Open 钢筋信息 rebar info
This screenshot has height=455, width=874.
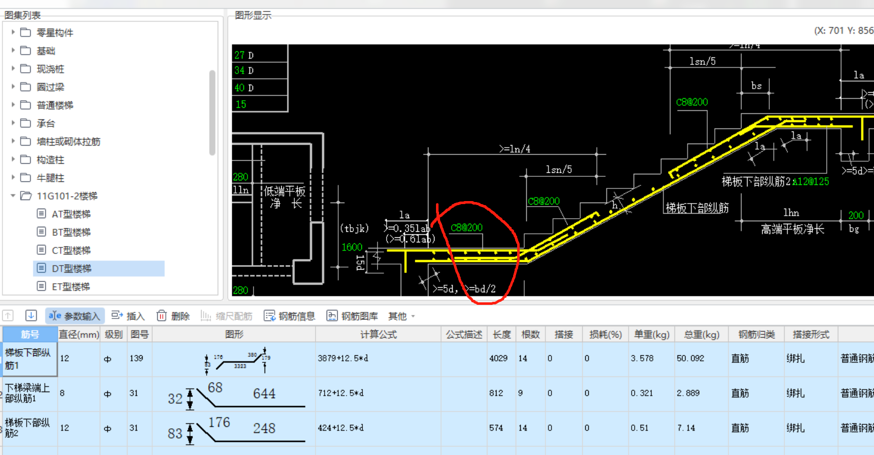point(289,316)
